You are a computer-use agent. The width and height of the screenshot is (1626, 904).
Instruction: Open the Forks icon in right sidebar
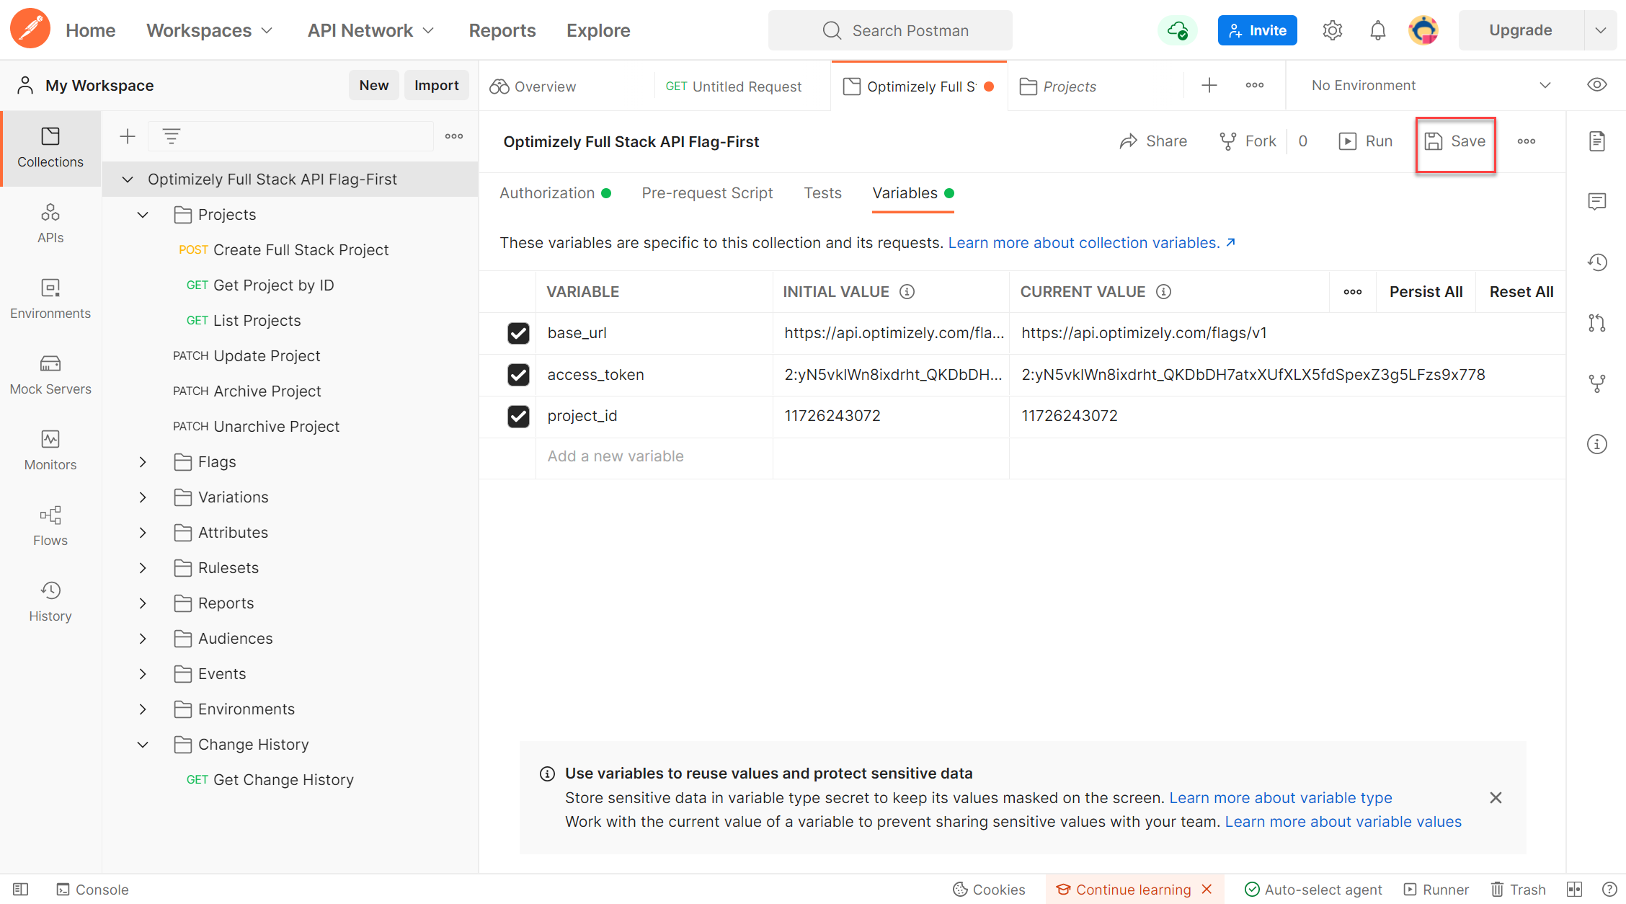[x=1597, y=384]
